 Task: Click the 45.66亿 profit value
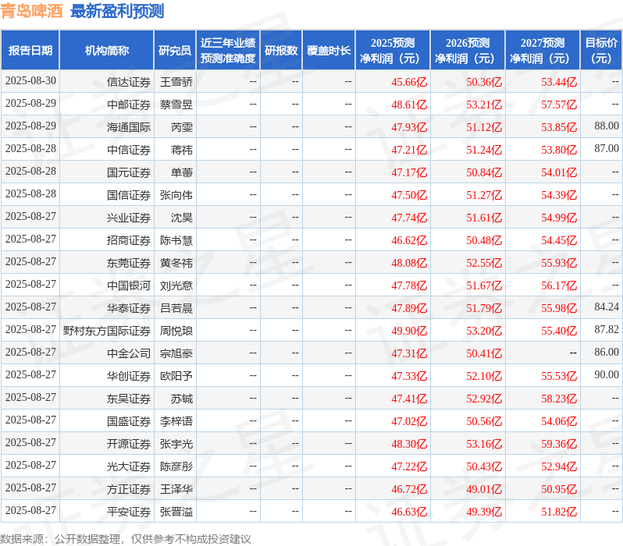point(409,82)
